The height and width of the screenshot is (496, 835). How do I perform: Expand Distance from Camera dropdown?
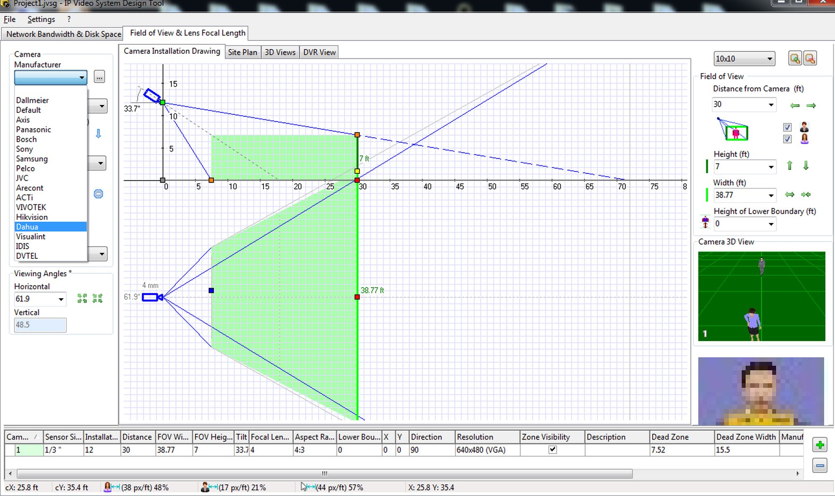[771, 105]
